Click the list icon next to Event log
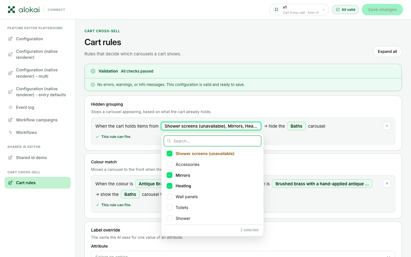 coord(10,107)
